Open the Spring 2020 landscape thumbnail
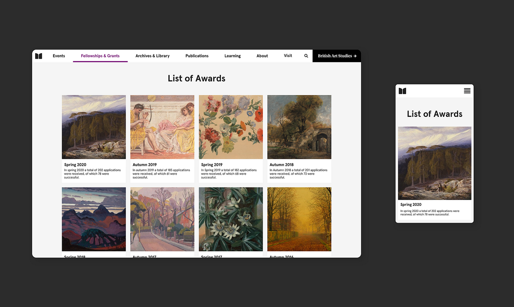Viewport: 514px width, 307px height. [x=94, y=127]
